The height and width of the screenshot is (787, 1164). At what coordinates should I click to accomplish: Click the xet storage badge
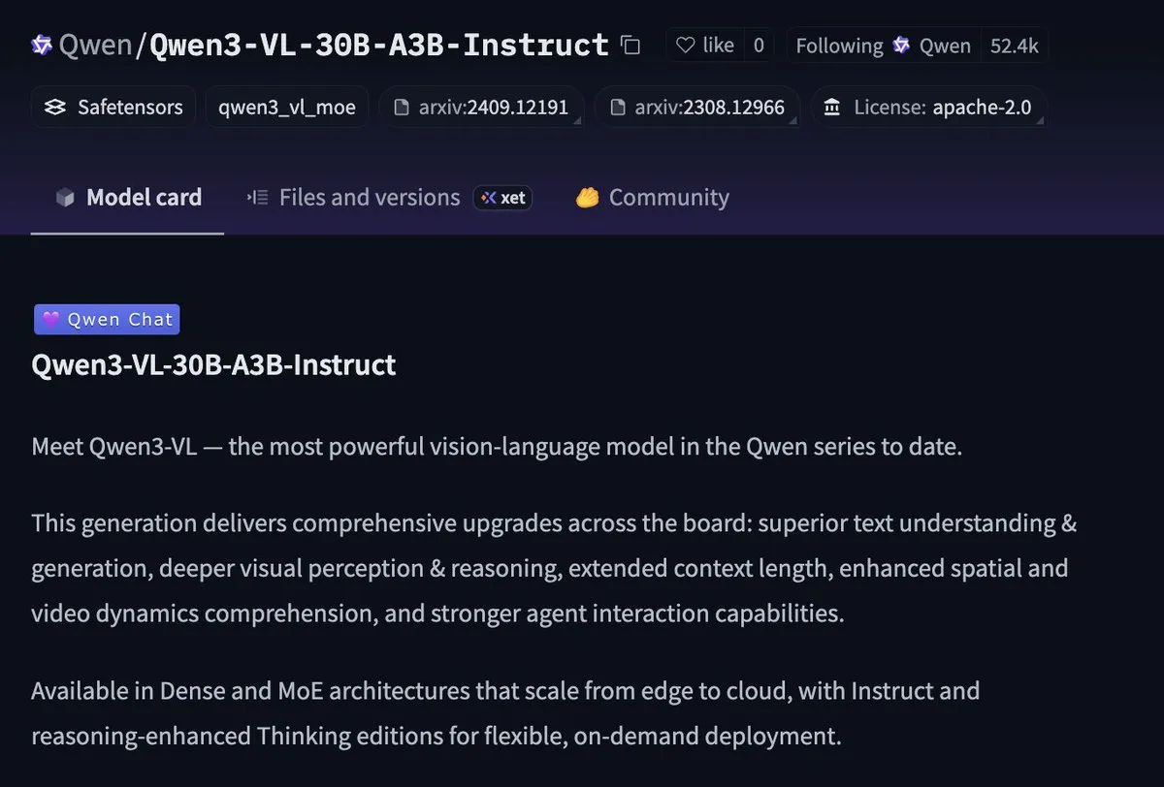click(502, 198)
